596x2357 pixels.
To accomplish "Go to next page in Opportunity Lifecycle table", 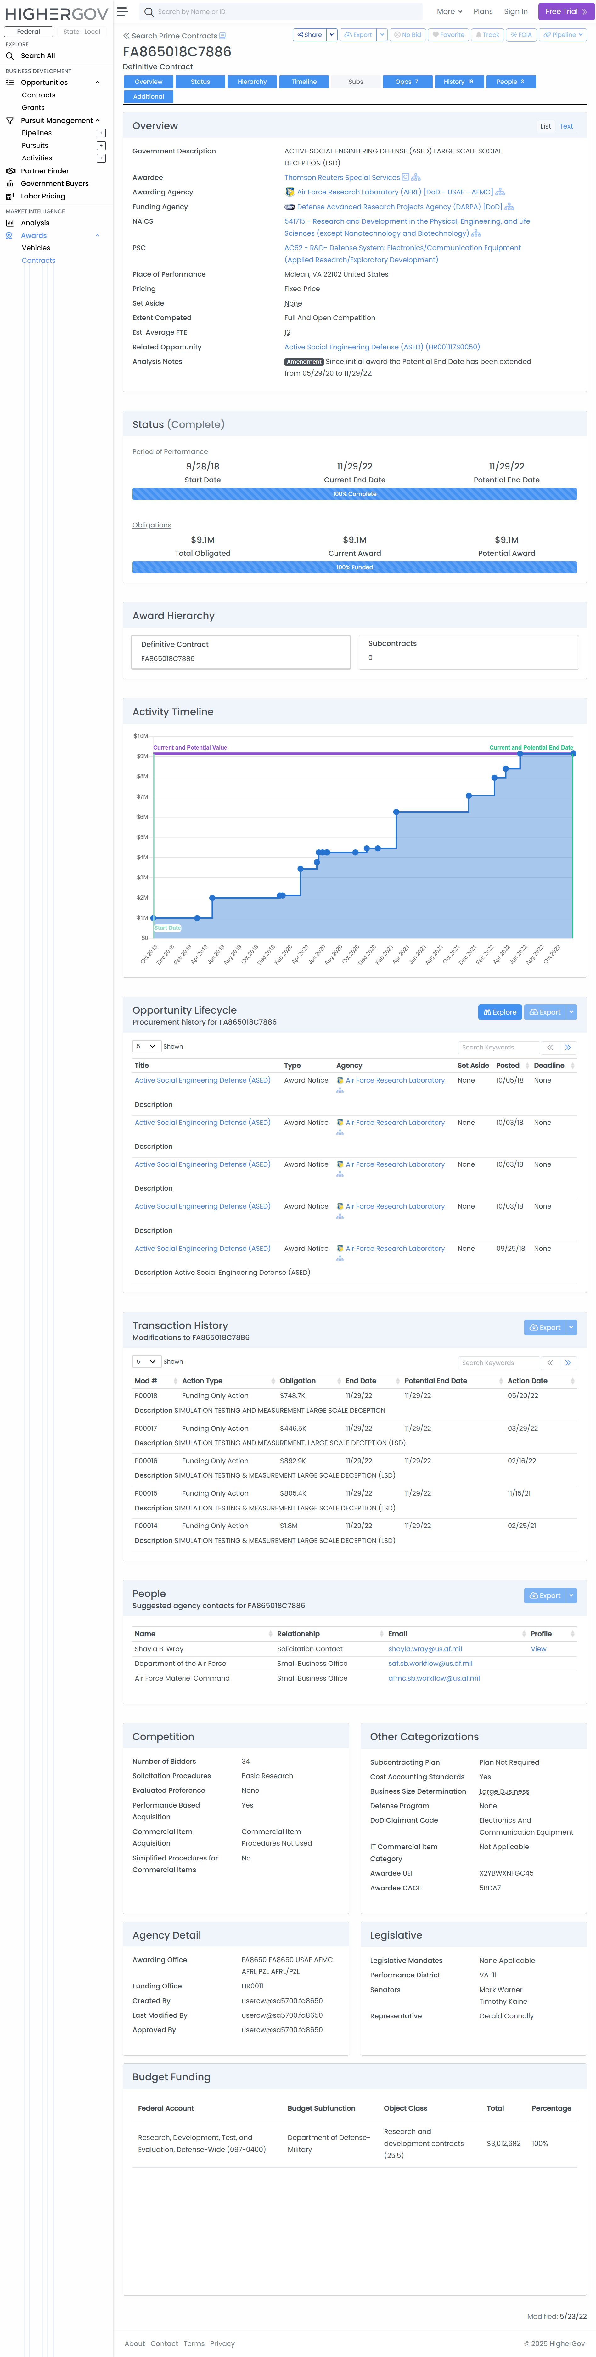I will click(568, 1048).
